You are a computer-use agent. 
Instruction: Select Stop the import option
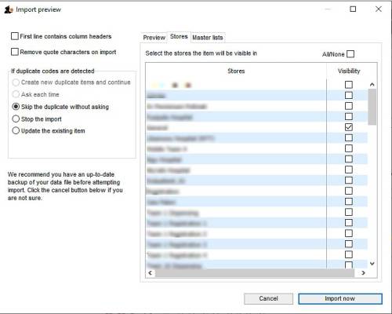16,119
